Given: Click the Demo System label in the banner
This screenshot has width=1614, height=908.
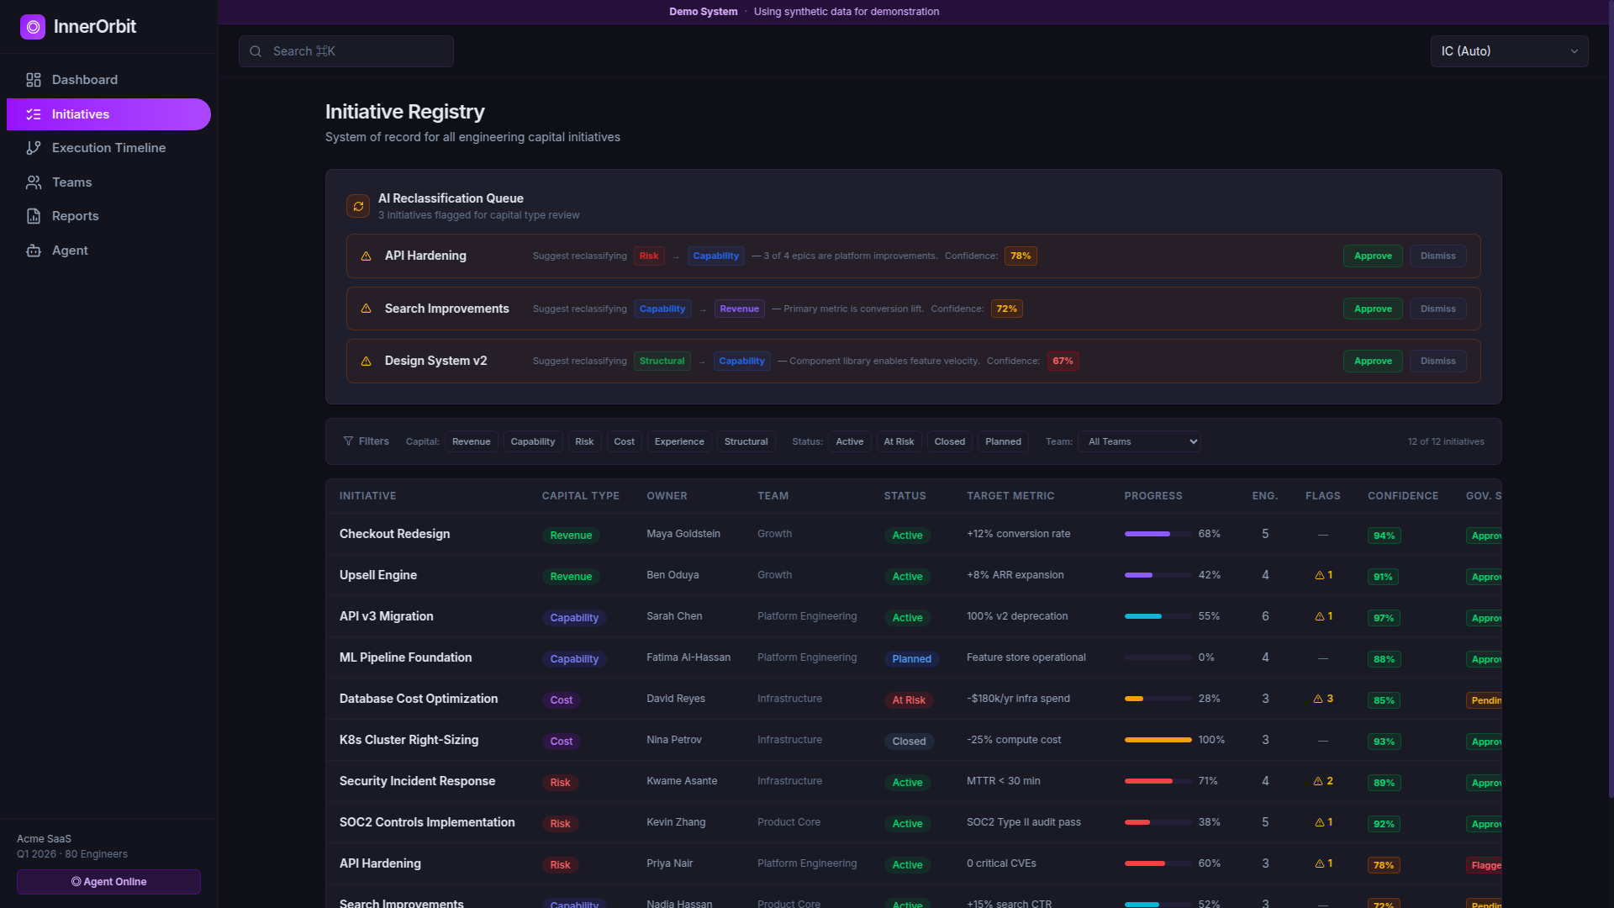Looking at the screenshot, I should pyautogui.click(x=703, y=12).
